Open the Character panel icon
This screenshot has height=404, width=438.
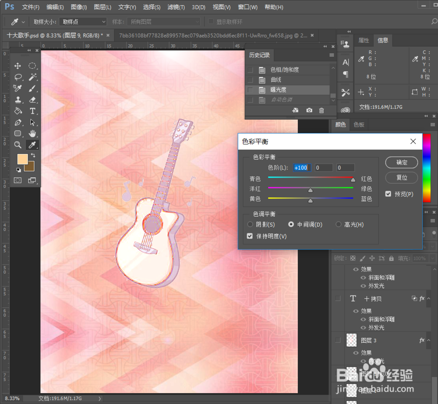346,62
